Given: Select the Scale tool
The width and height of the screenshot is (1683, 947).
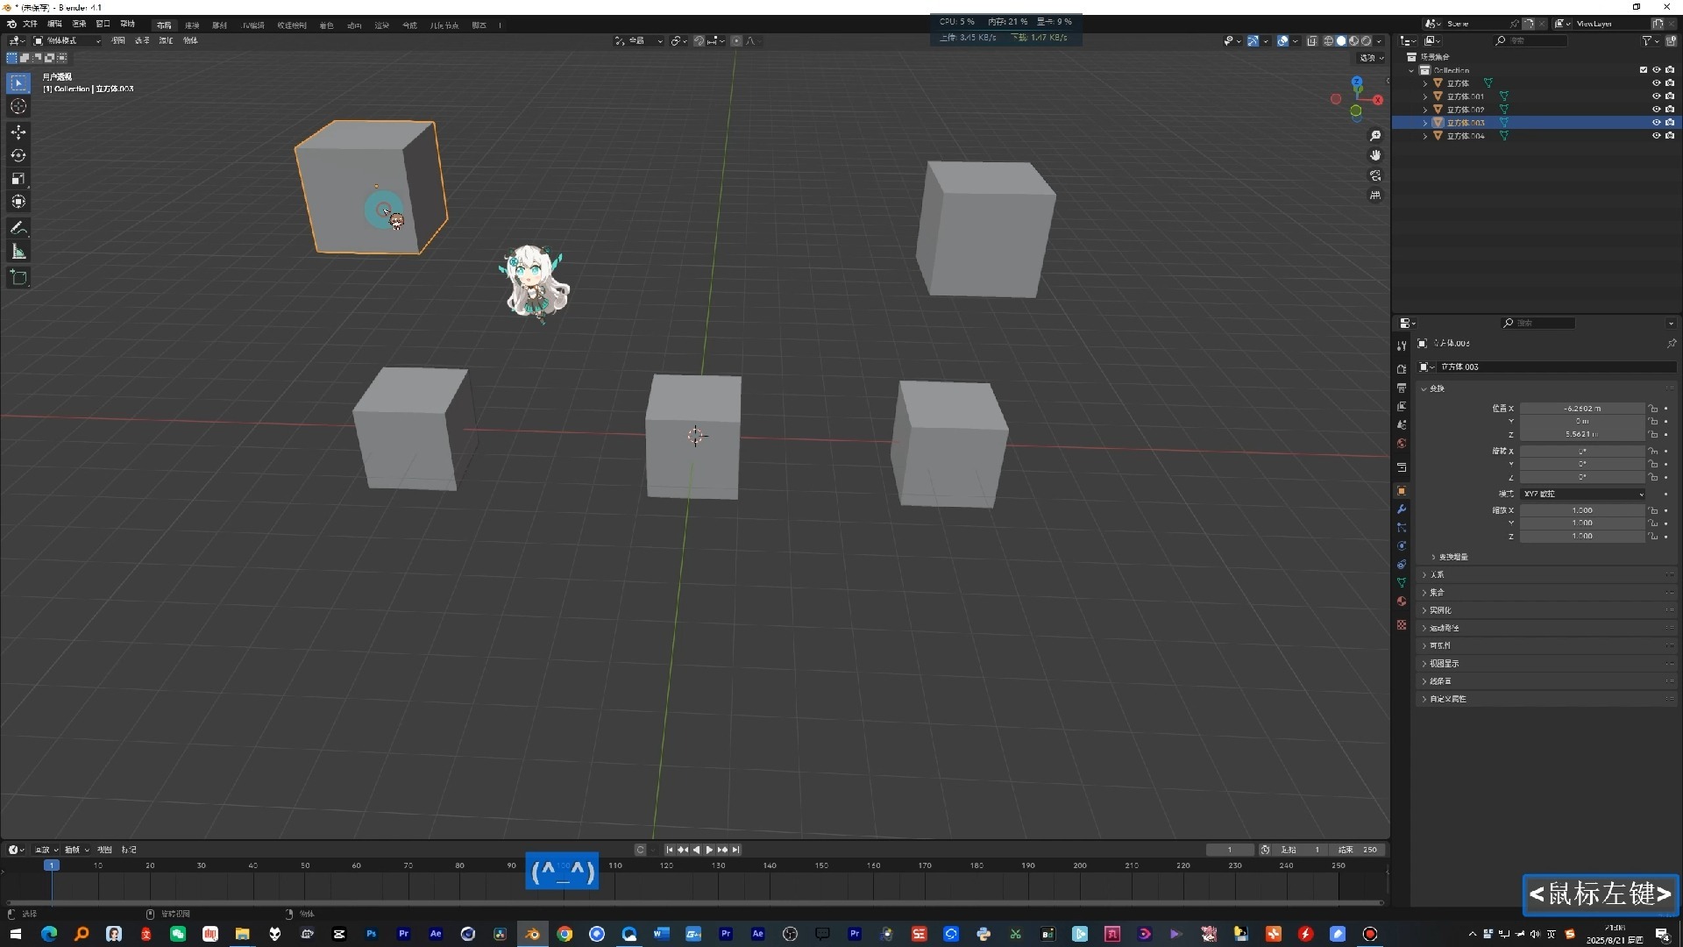Looking at the screenshot, I should coord(18,179).
